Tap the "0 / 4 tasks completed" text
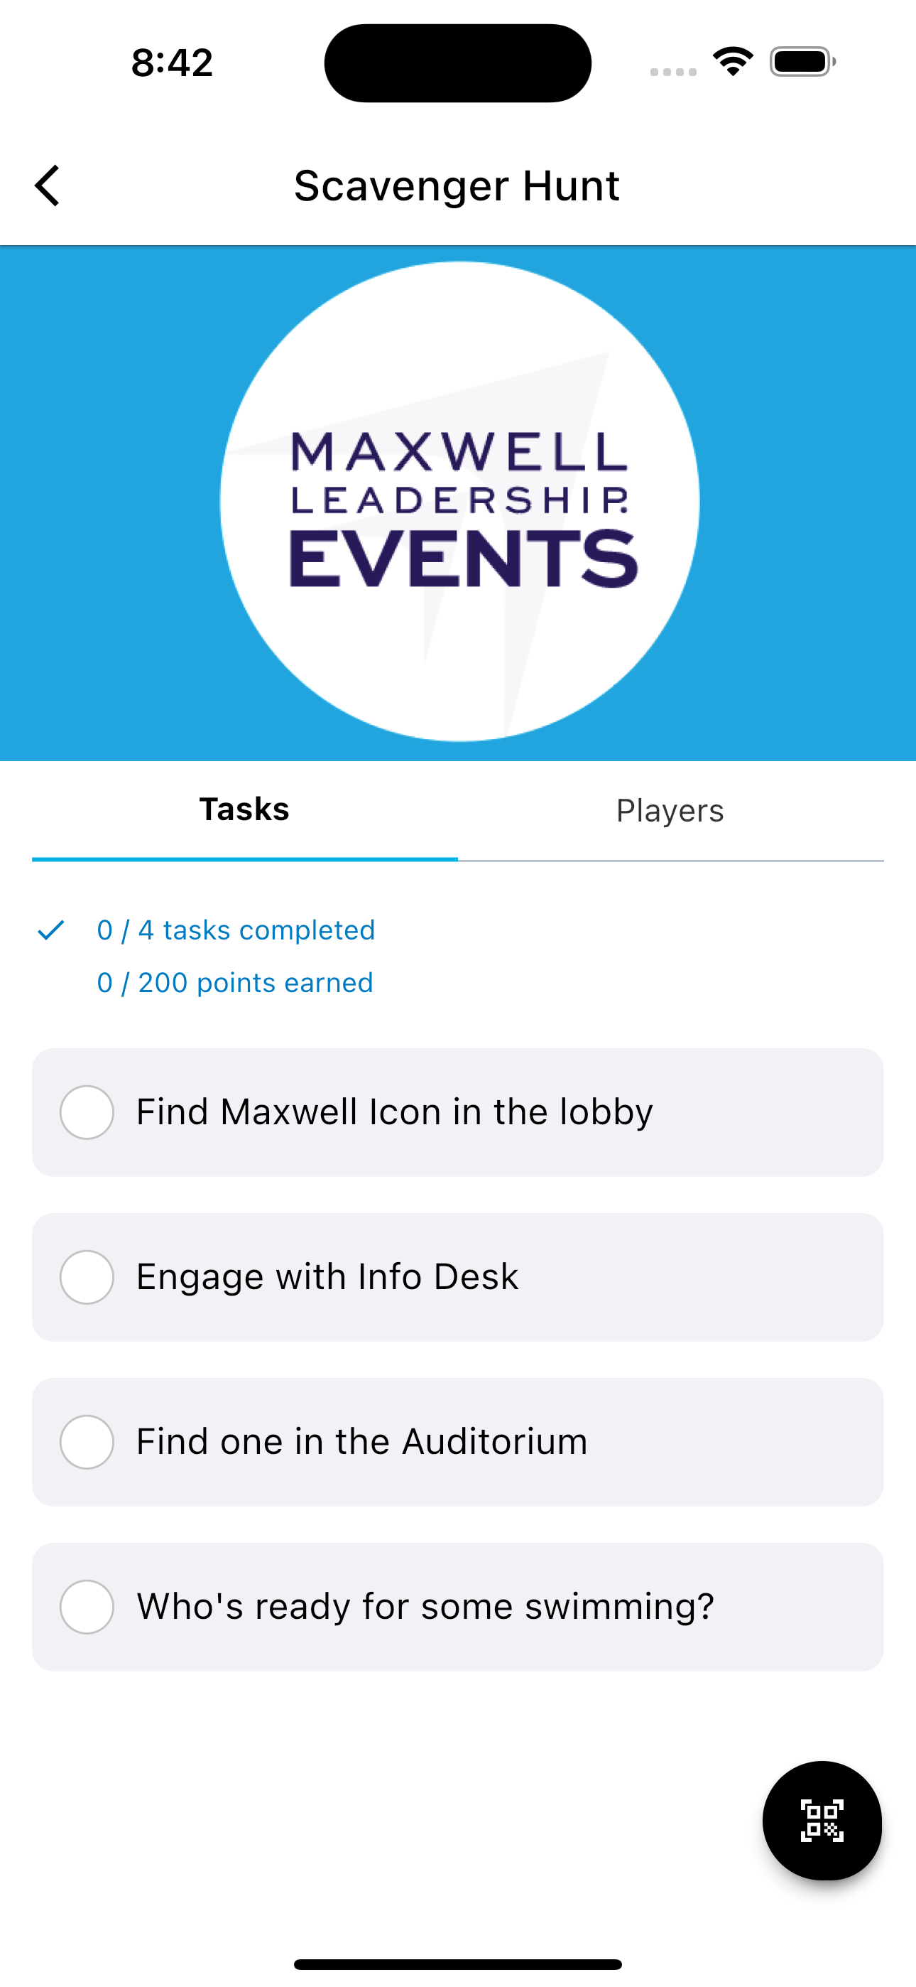The width and height of the screenshot is (916, 1987). coord(236,930)
